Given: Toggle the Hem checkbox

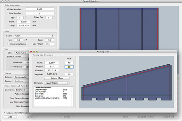Looking at the screenshot, I should coord(26,40).
